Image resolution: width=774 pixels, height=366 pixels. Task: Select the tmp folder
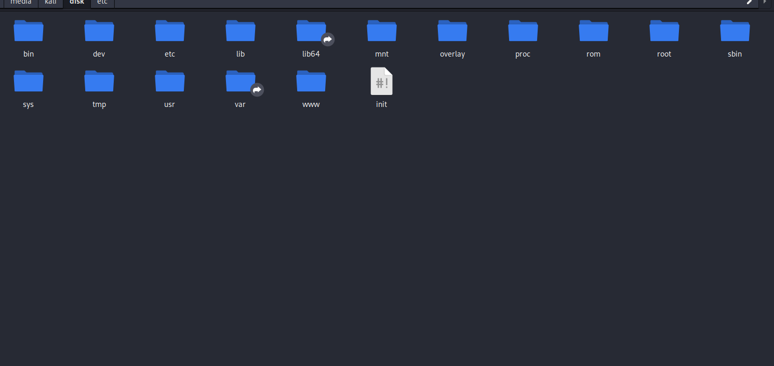click(x=99, y=81)
